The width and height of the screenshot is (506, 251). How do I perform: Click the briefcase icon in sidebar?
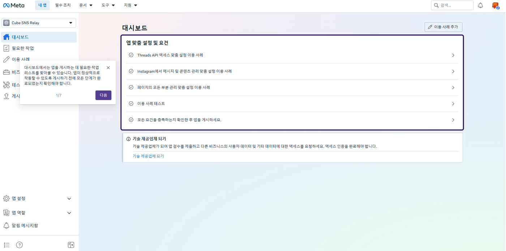pos(6,72)
